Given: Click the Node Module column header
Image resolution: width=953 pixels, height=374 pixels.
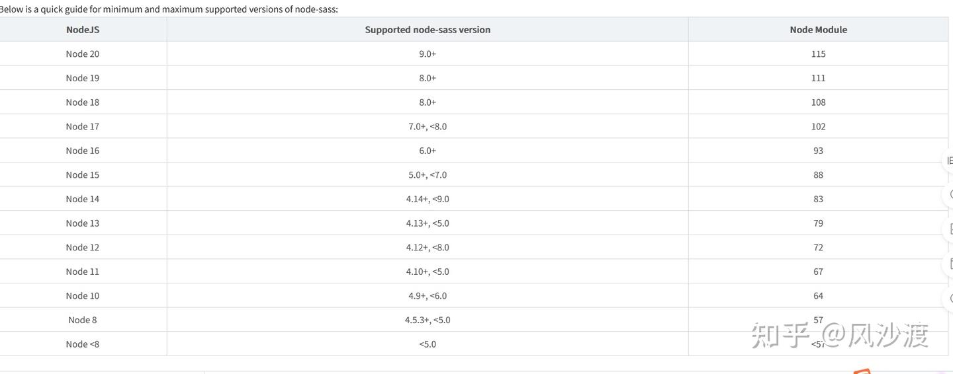Looking at the screenshot, I should click(818, 30).
